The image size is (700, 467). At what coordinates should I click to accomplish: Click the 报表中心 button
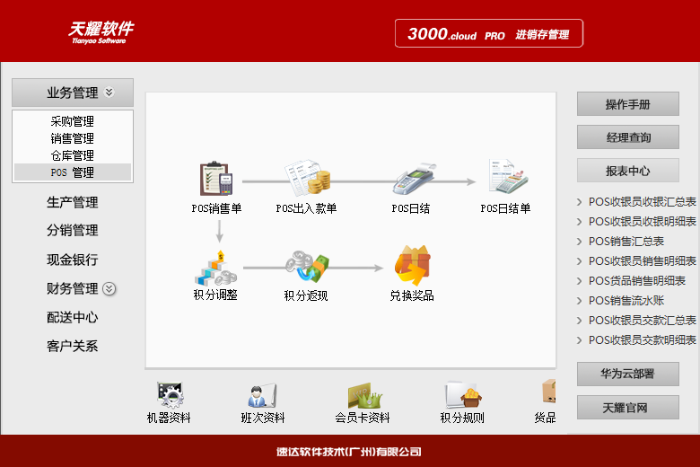627,171
